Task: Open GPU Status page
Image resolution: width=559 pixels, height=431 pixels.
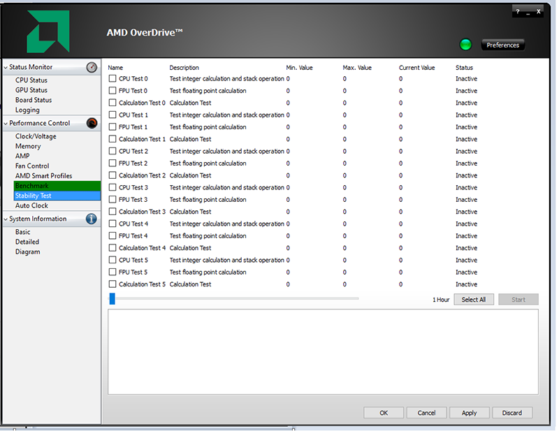Action: 31,90
